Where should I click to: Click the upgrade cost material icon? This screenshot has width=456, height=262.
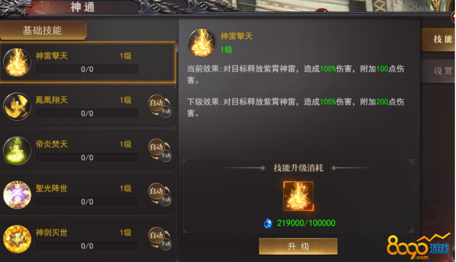tap(298, 196)
